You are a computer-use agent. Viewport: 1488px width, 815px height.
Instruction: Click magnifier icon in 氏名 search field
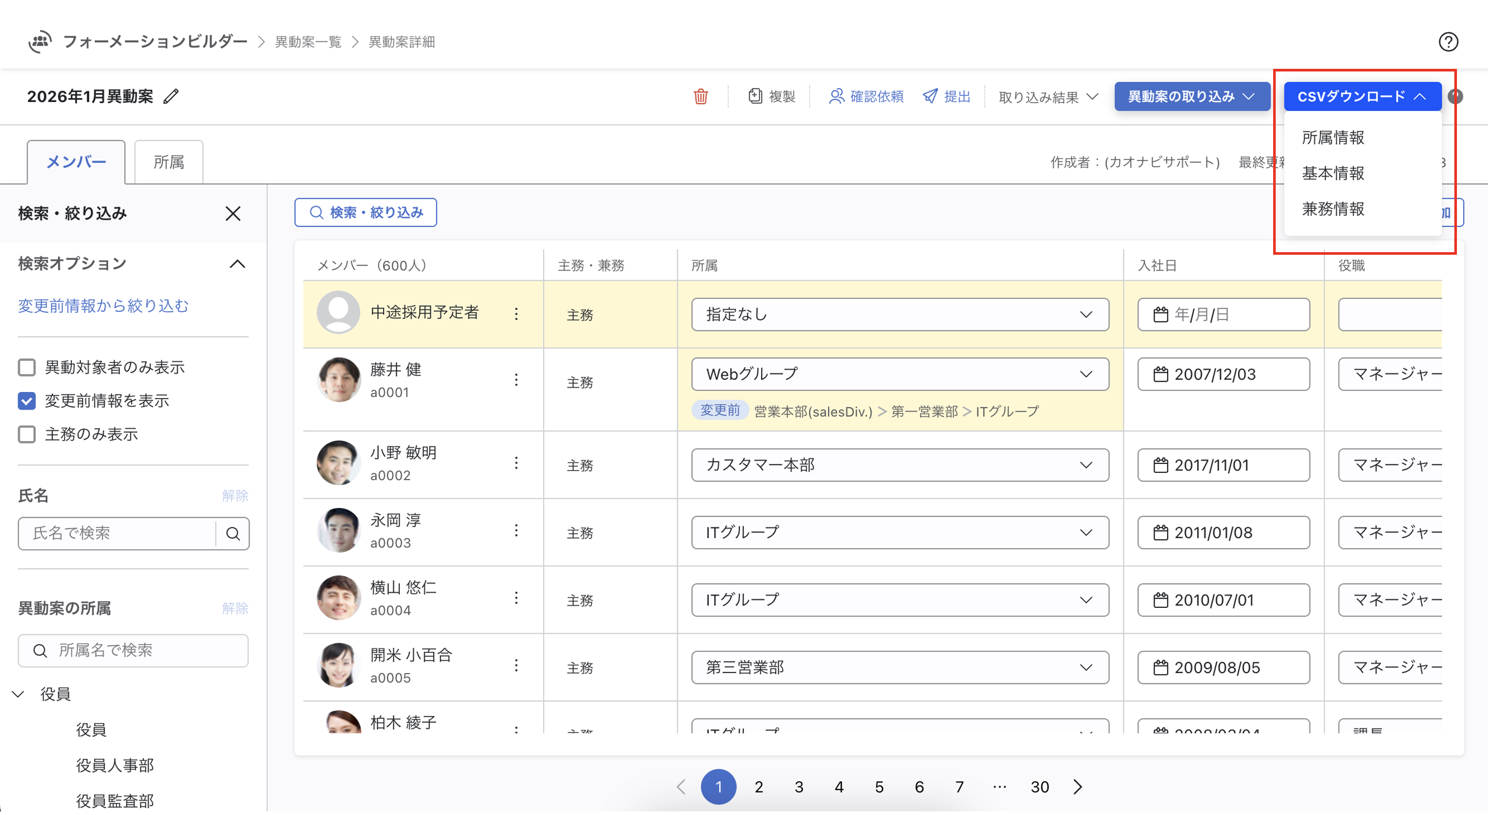coord(233,534)
